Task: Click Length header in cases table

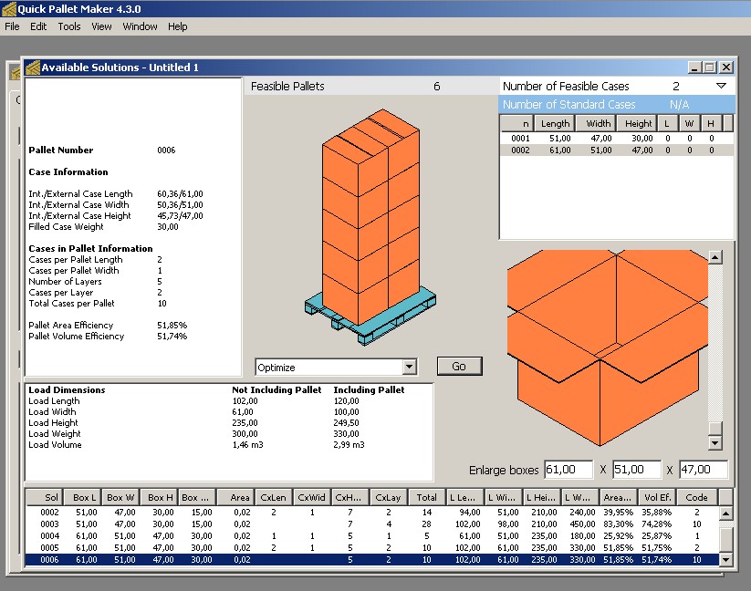Action: 554,123
